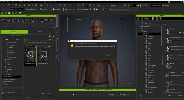184x100 pixels.
Task: Click the Body HA Female Old slider
Action: 175,41
